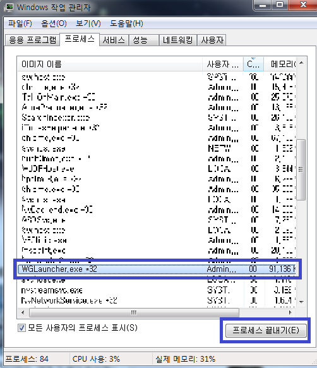Click the CPU 사용: 3% status entry

(96, 359)
